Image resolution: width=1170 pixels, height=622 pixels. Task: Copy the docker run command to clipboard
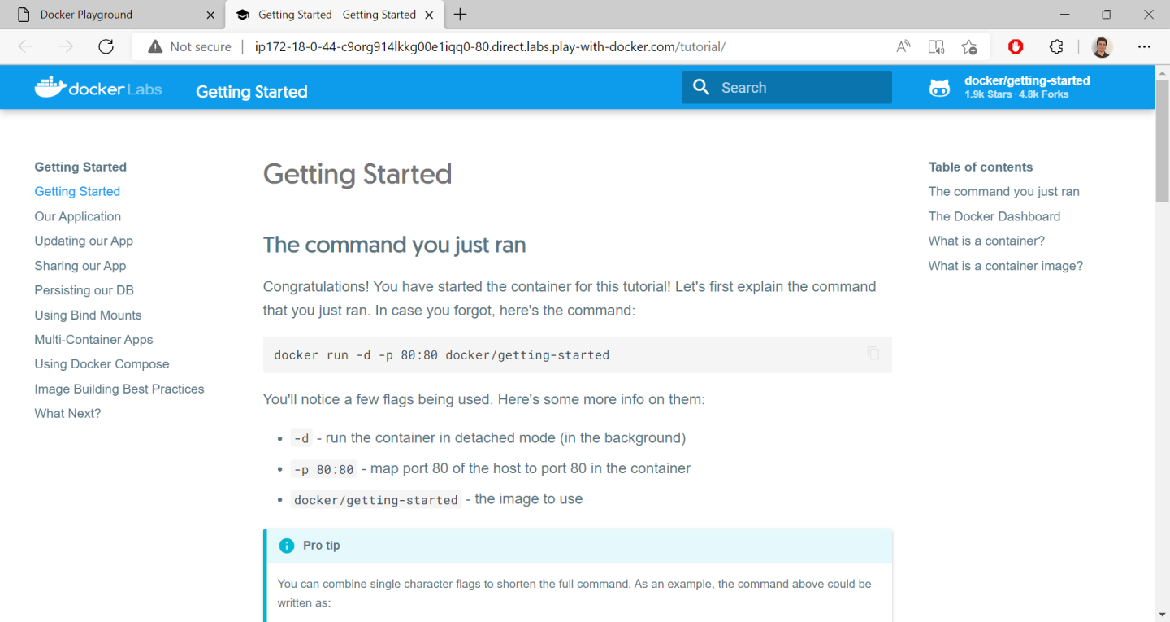(x=873, y=354)
